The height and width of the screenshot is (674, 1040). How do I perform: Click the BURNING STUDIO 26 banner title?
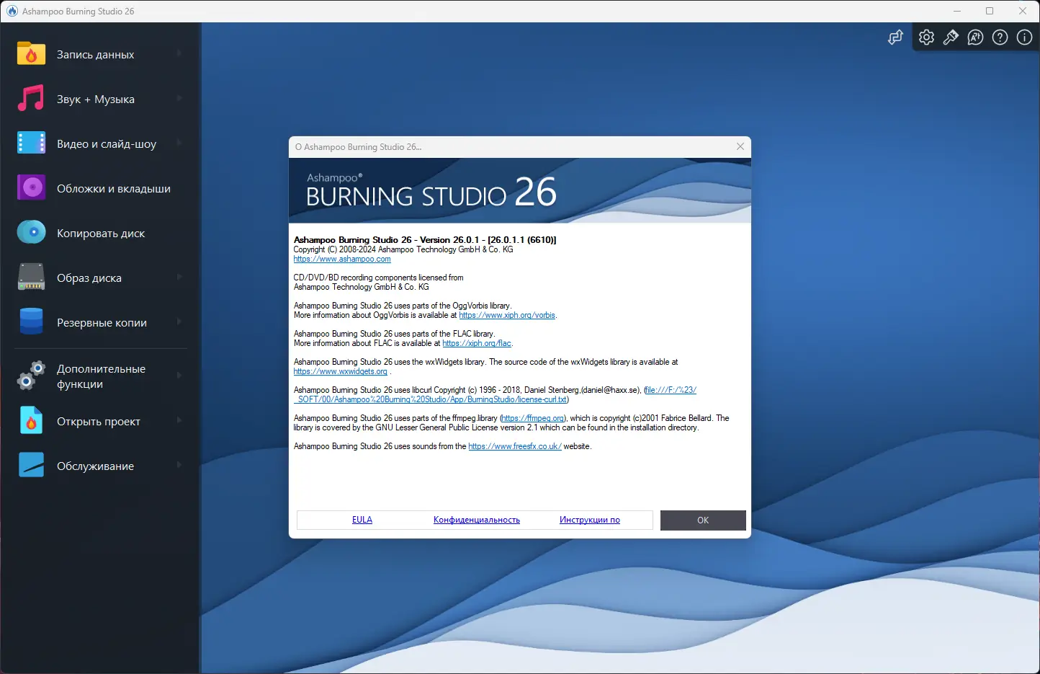click(x=431, y=193)
